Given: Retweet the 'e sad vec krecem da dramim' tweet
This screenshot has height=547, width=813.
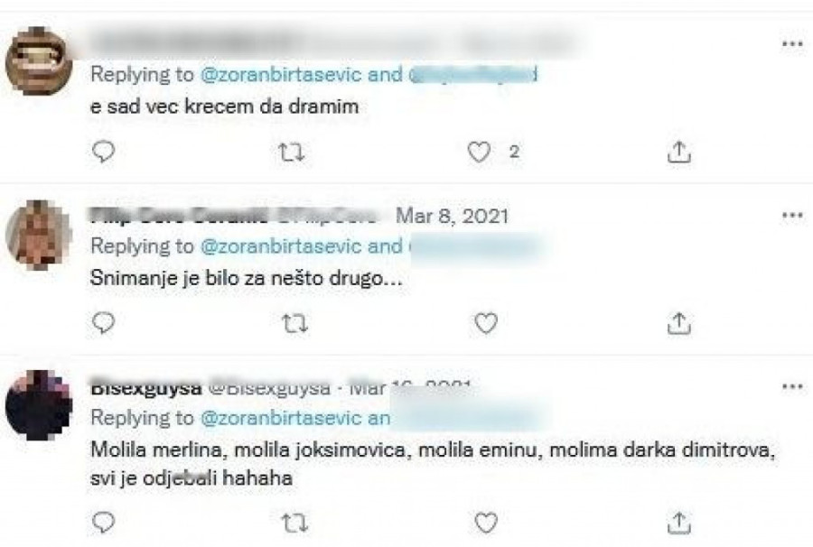Looking at the screenshot, I should pos(292,153).
